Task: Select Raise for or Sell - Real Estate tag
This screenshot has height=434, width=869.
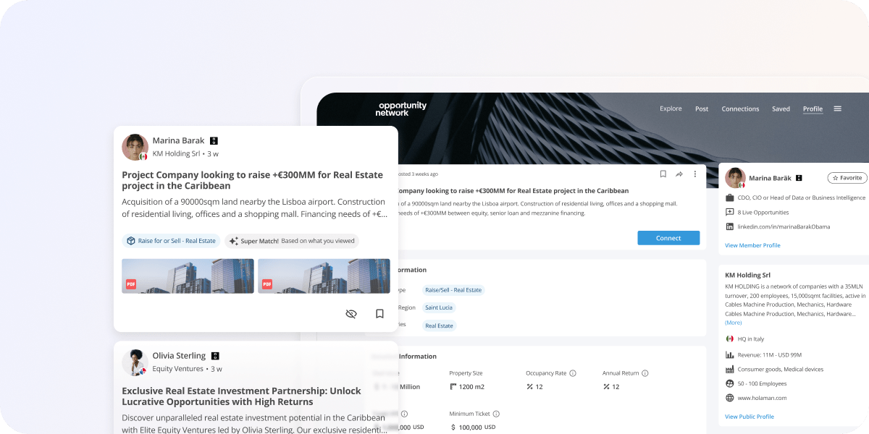Action: [x=171, y=241]
